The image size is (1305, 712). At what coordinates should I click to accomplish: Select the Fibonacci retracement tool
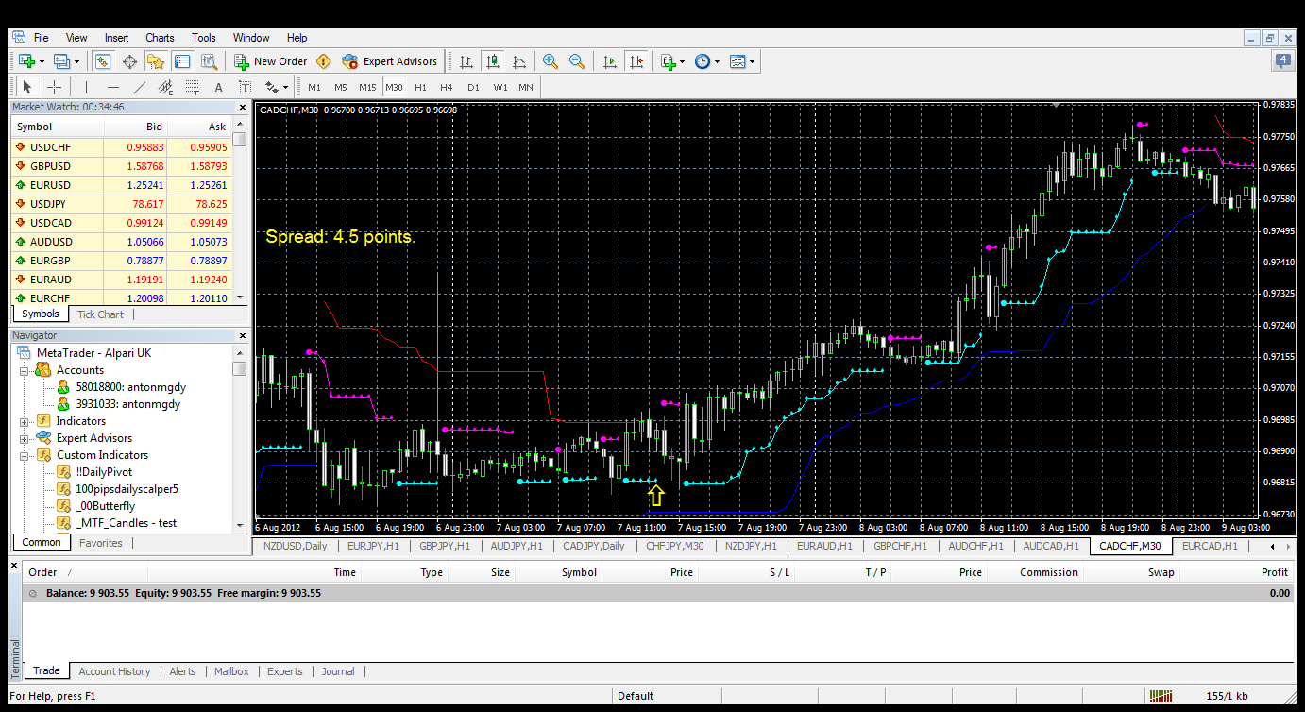192,87
